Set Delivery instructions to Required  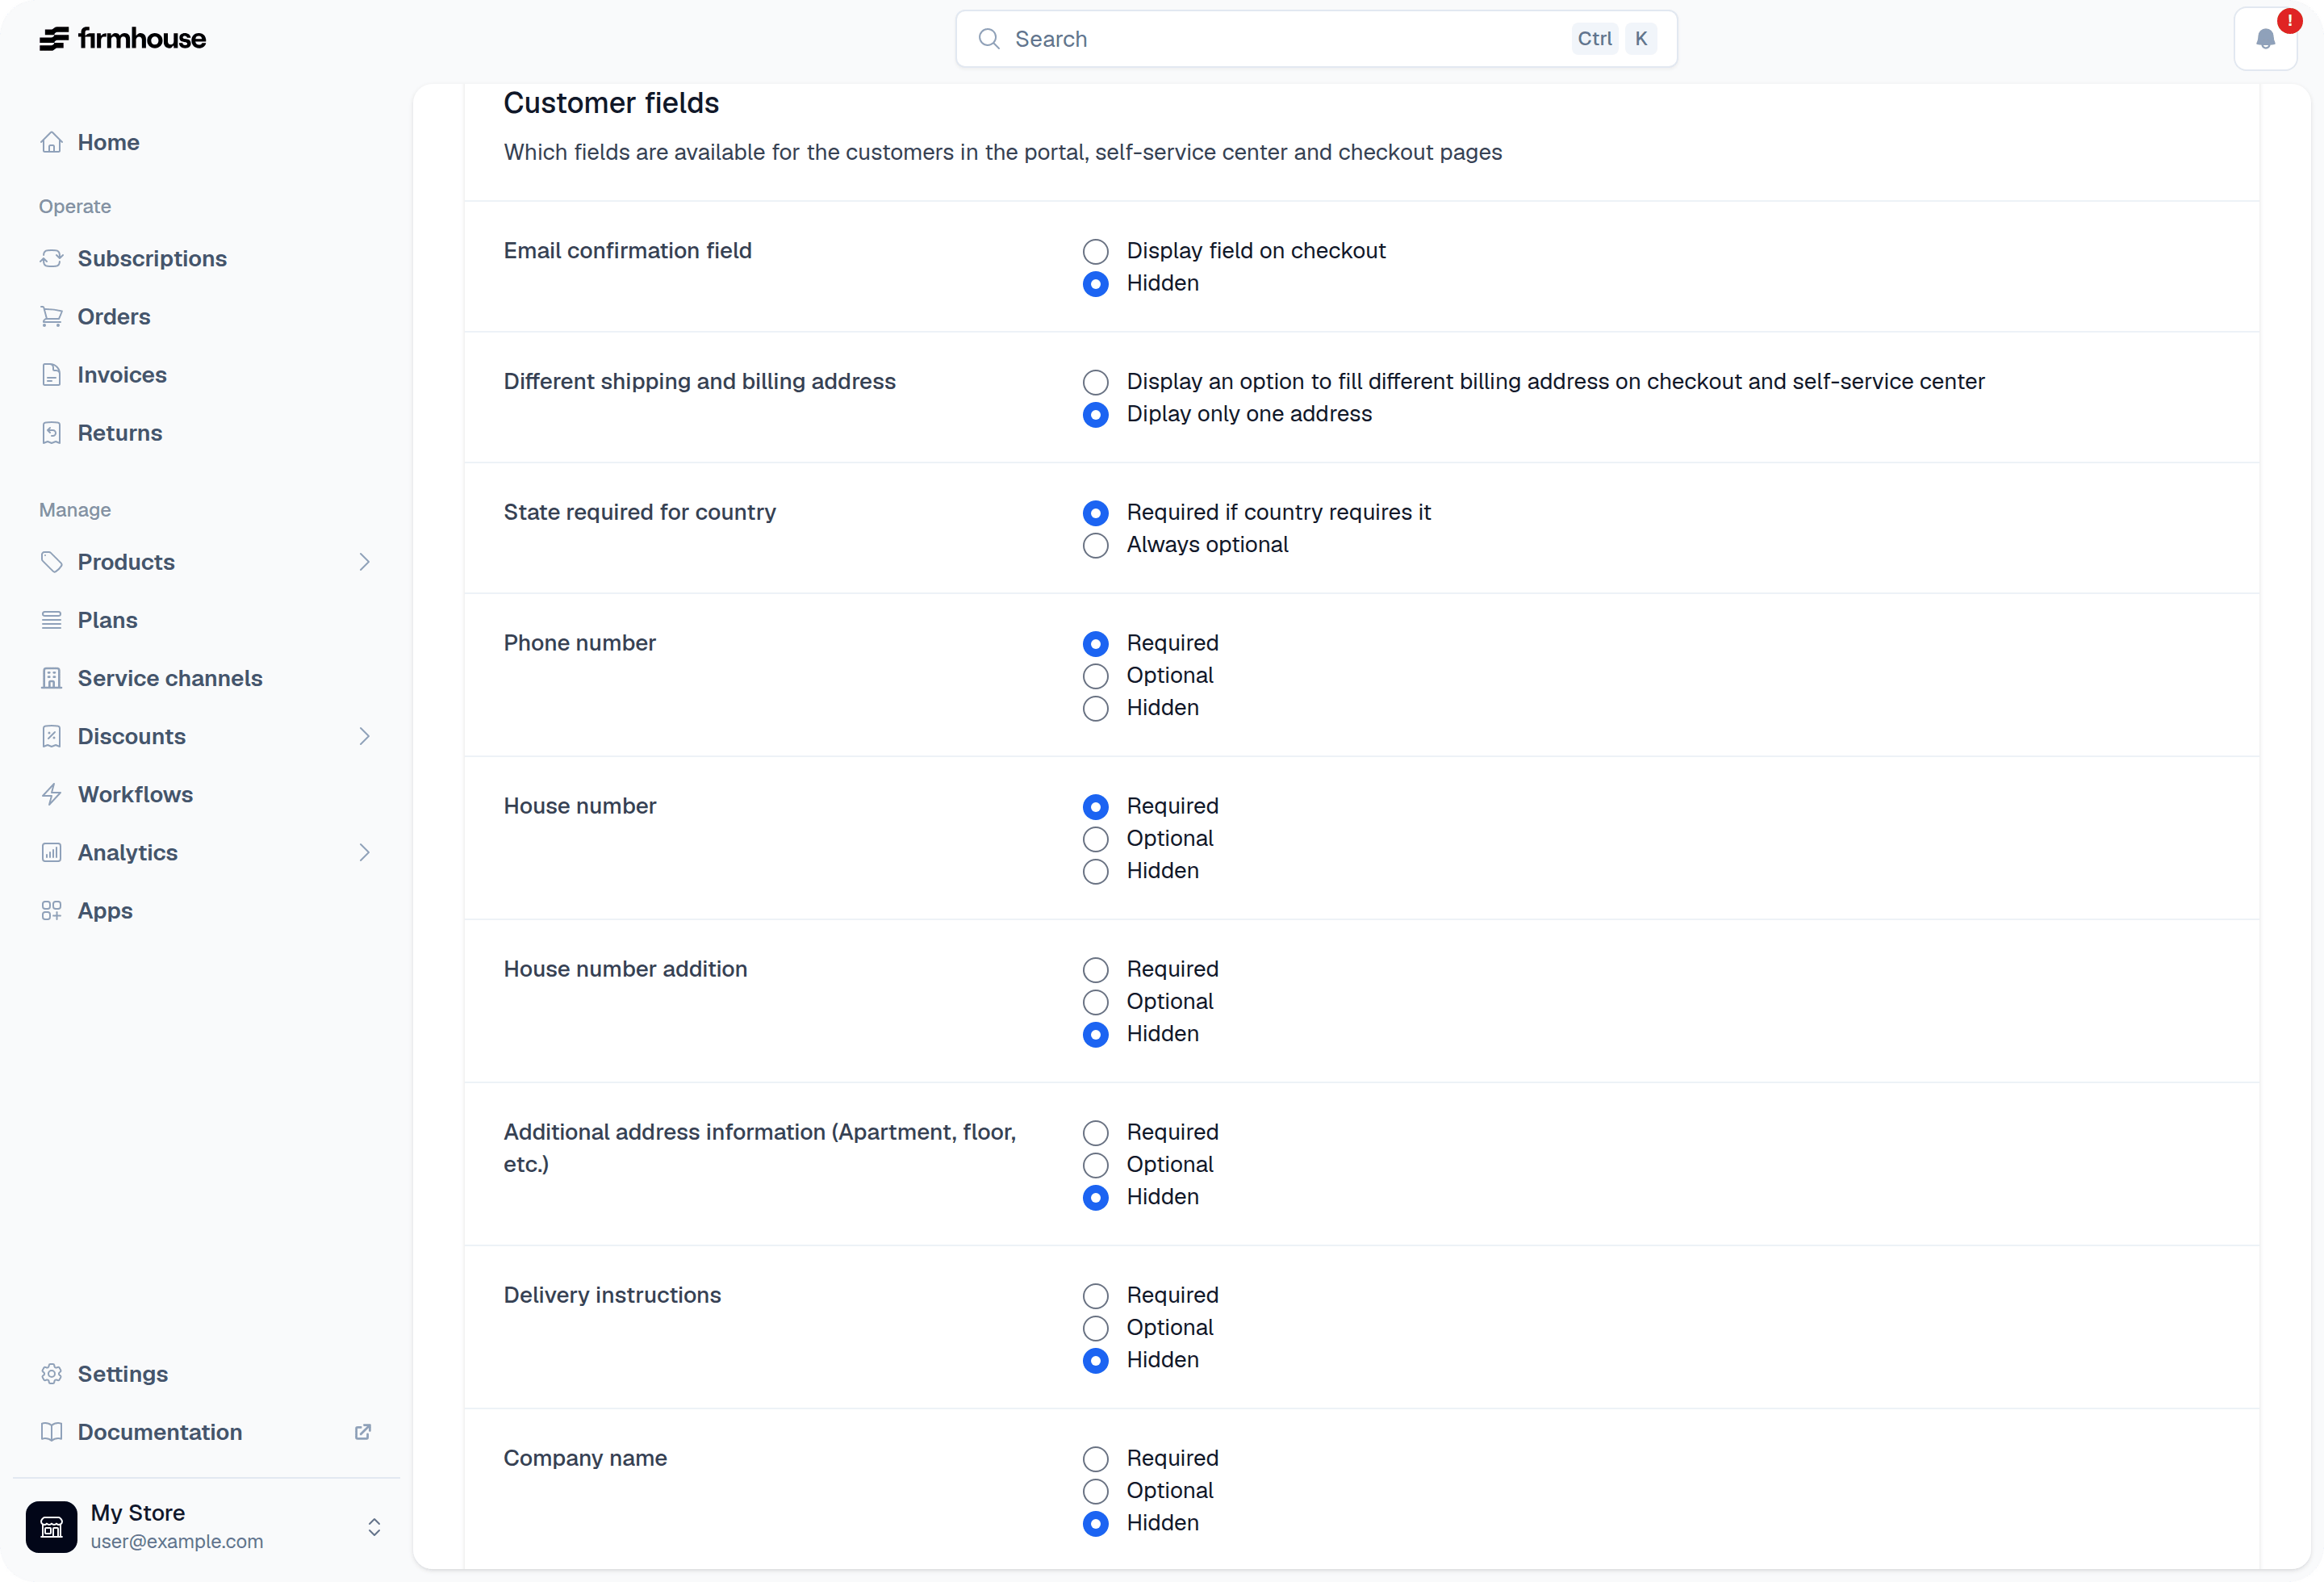(1096, 1296)
